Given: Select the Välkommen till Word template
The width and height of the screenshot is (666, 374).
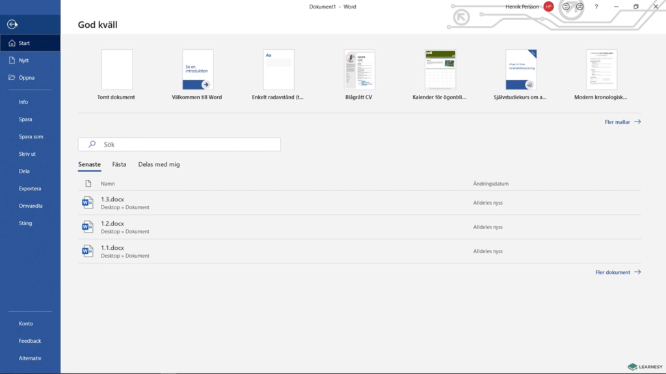Looking at the screenshot, I should [x=198, y=69].
